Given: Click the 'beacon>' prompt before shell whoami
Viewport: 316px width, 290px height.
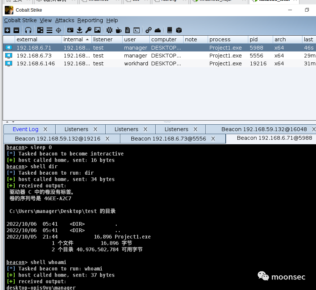Looking at the screenshot, I should (x=17, y=262).
